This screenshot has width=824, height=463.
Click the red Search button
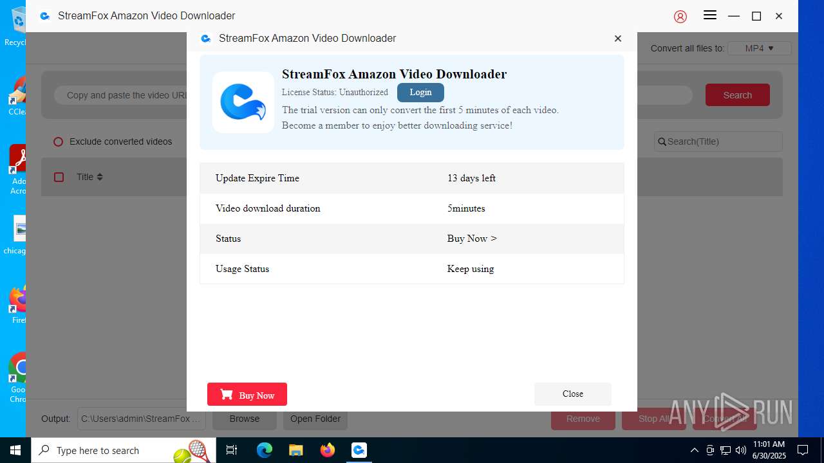point(737,95)
